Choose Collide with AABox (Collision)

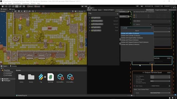coord(137,34)
